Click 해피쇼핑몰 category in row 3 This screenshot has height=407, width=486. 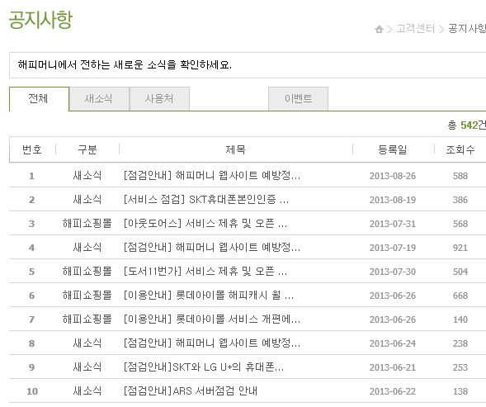tap(87, 224)
